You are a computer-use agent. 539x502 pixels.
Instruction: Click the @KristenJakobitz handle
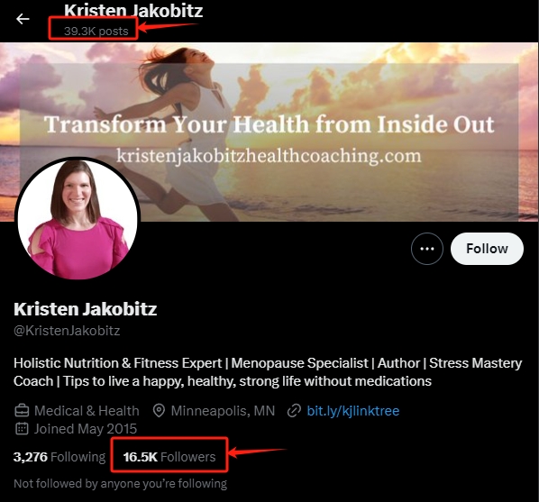point(67,331)
